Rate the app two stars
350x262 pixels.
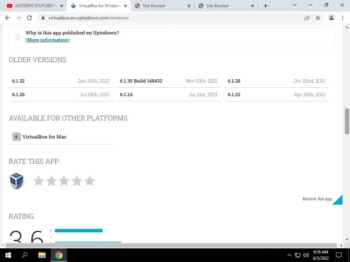[x=51, y=181]
